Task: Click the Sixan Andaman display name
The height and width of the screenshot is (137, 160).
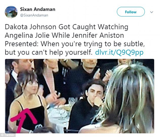Action: 38,9
